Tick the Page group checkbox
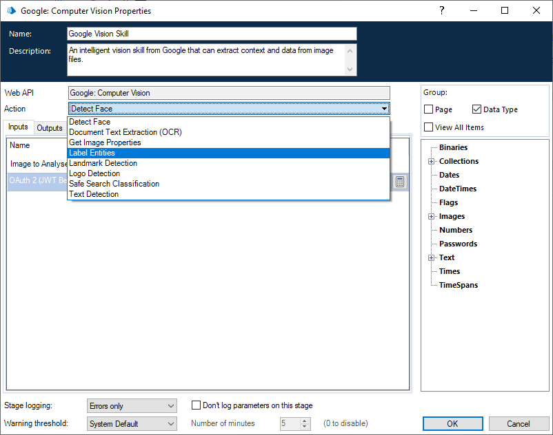The image size is (553, 435). click(x=428, y=109)
